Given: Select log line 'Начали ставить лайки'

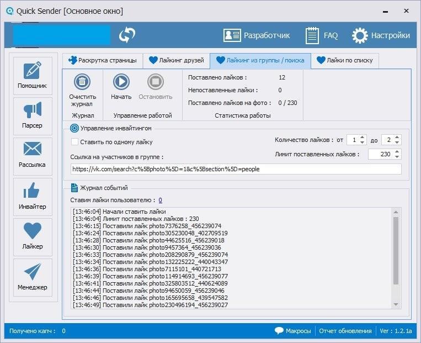Looking at the screenshot, I should coord(119,212).
